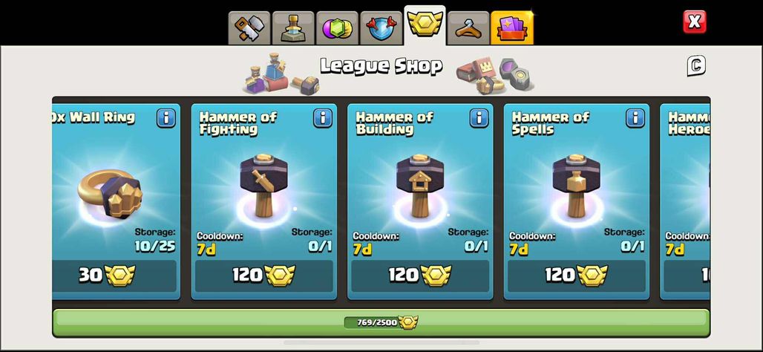Image resolution: width=763 pixels, height=352 pixels.
Task: Select the Hammer of Building icon
Action: (420, 186)
